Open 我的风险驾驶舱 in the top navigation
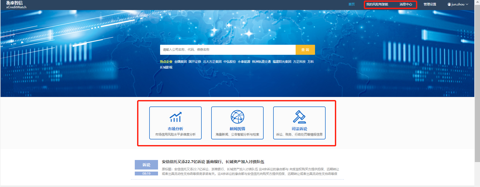The height and width of the screenshot is (187, 480). 377,4
